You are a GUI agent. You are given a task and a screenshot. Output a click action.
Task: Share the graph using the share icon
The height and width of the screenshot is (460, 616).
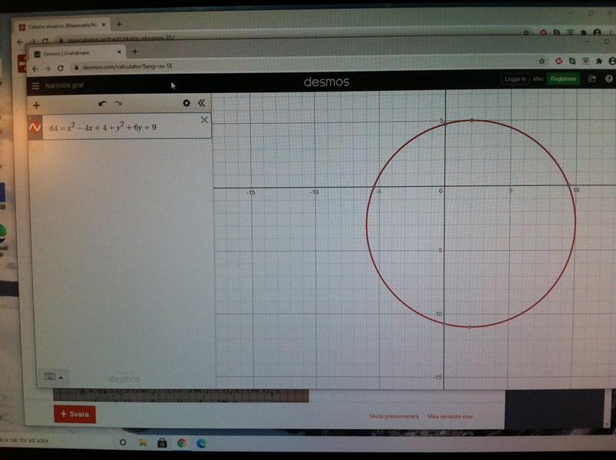pyautogui.click(x=592, y=78)
